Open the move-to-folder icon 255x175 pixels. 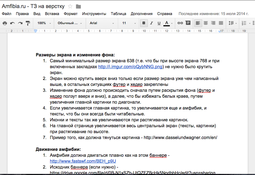(x=78, y=6)
